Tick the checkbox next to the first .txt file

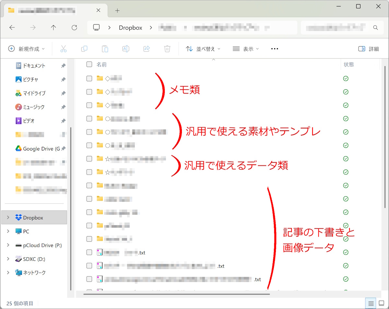[89, 252]
